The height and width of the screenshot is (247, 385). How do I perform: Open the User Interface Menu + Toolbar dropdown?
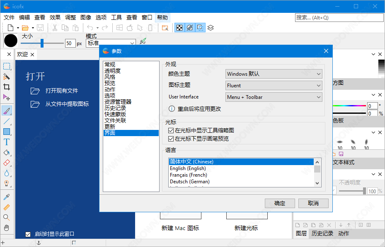[274, 97]
